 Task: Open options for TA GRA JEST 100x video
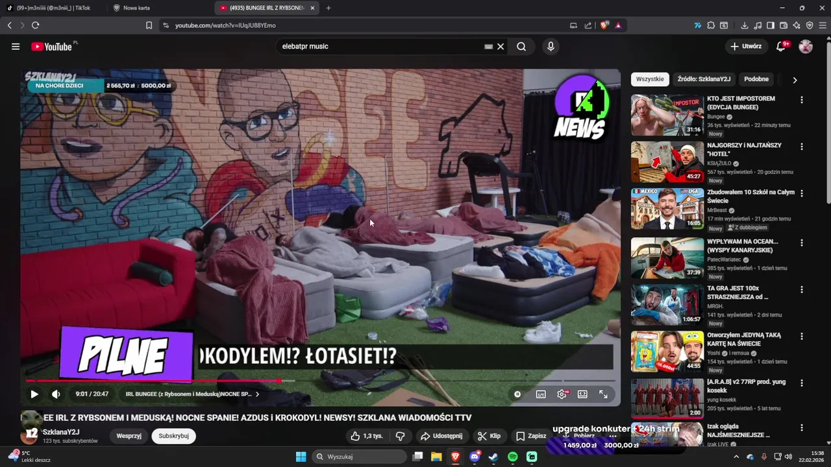click(x=802, y=289)
